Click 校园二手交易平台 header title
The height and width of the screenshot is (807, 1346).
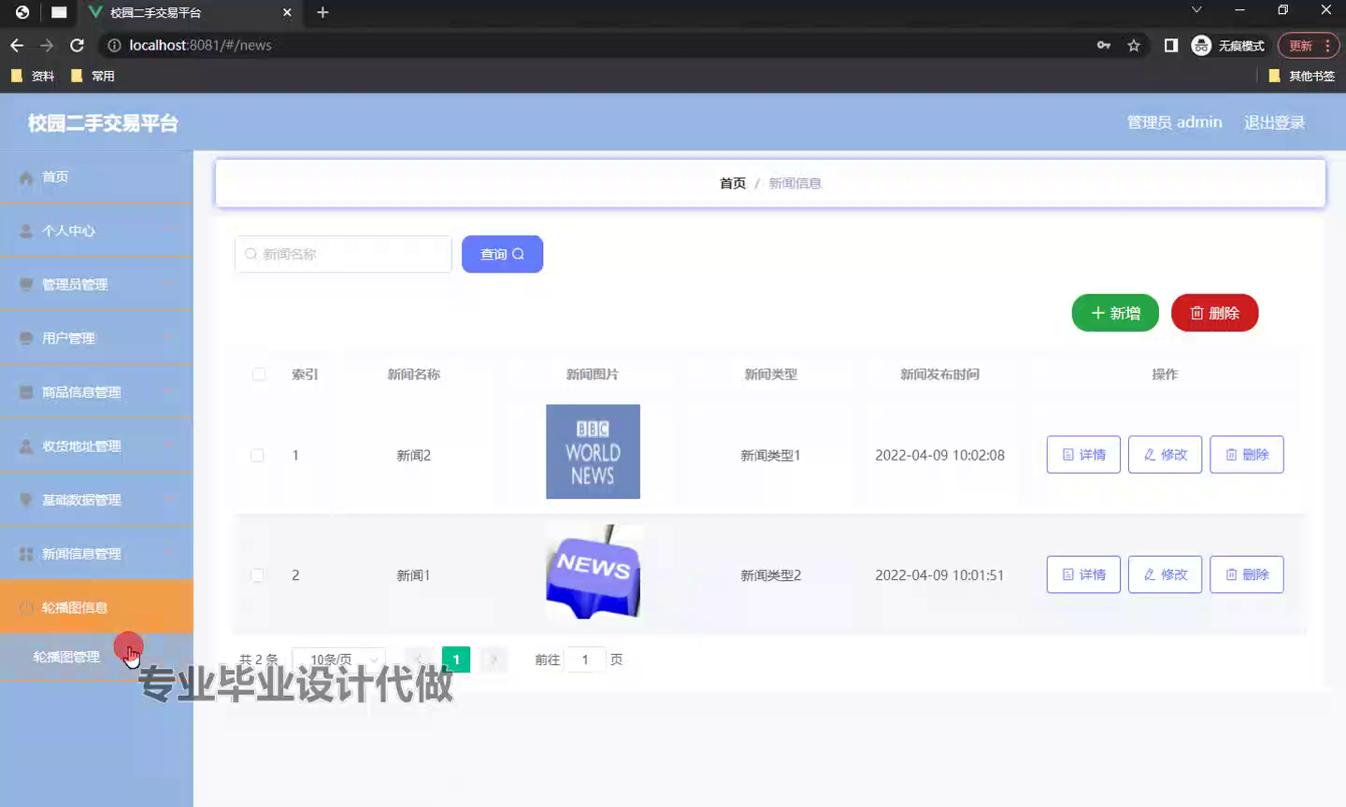point(103,122)
